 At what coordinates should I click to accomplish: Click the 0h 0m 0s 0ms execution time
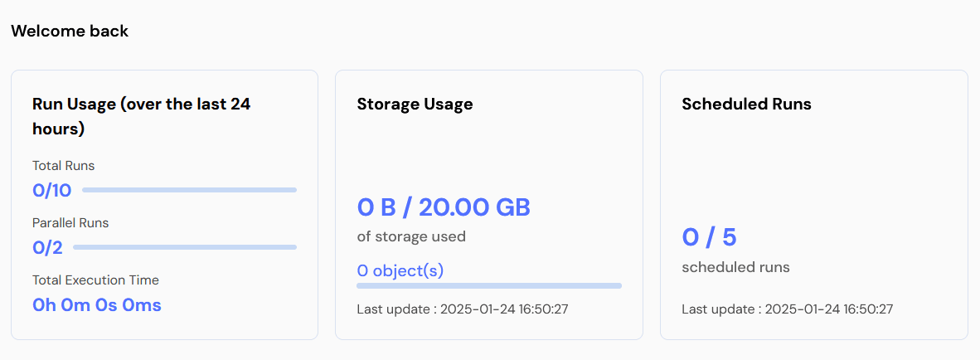[x=97, y=305]
